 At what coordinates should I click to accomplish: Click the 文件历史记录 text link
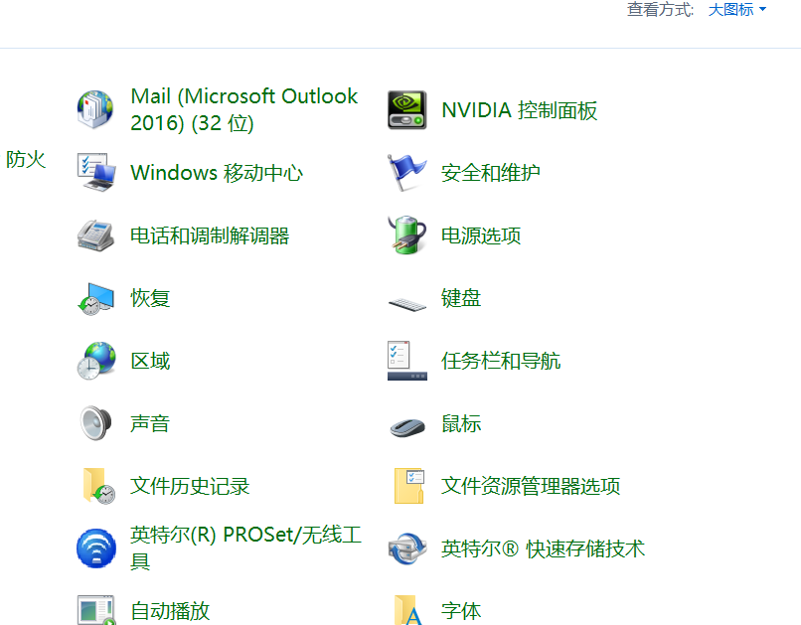[190, 486]
